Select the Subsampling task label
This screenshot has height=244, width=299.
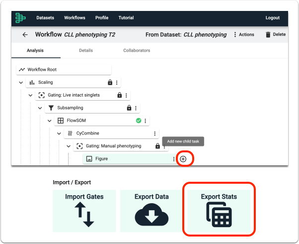[70, 108]
